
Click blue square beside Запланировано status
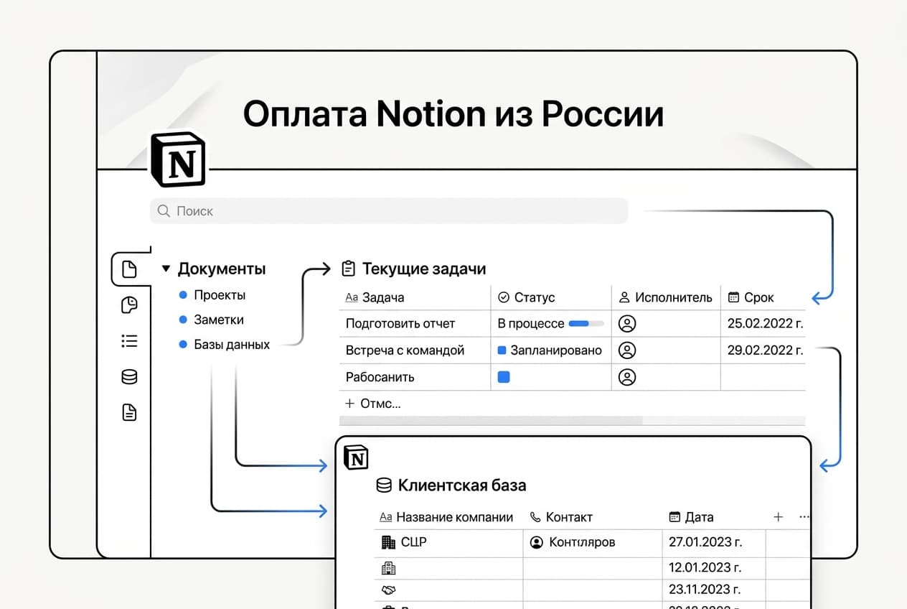(502, 350)
